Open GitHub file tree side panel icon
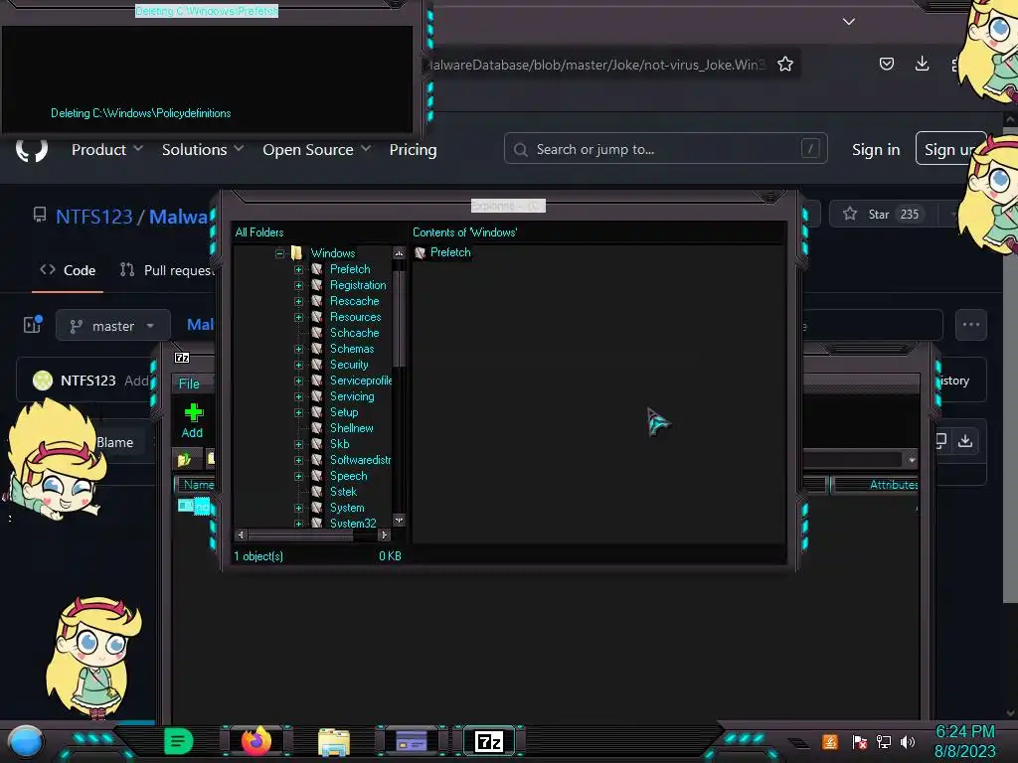The image size is (1018, 763). (x=33, y=325)
